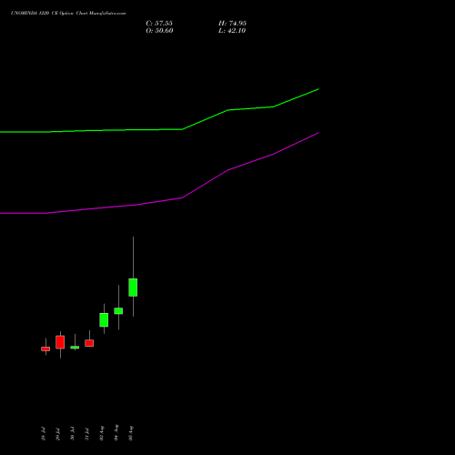The height and width of the screenshot is (455, 455).
Task: Click the '31 Jul' date axis label
Action: pos(86,434)
